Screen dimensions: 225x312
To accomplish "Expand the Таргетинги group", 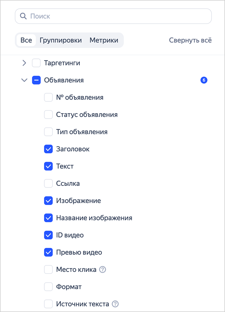I will (x=24, y=63).
